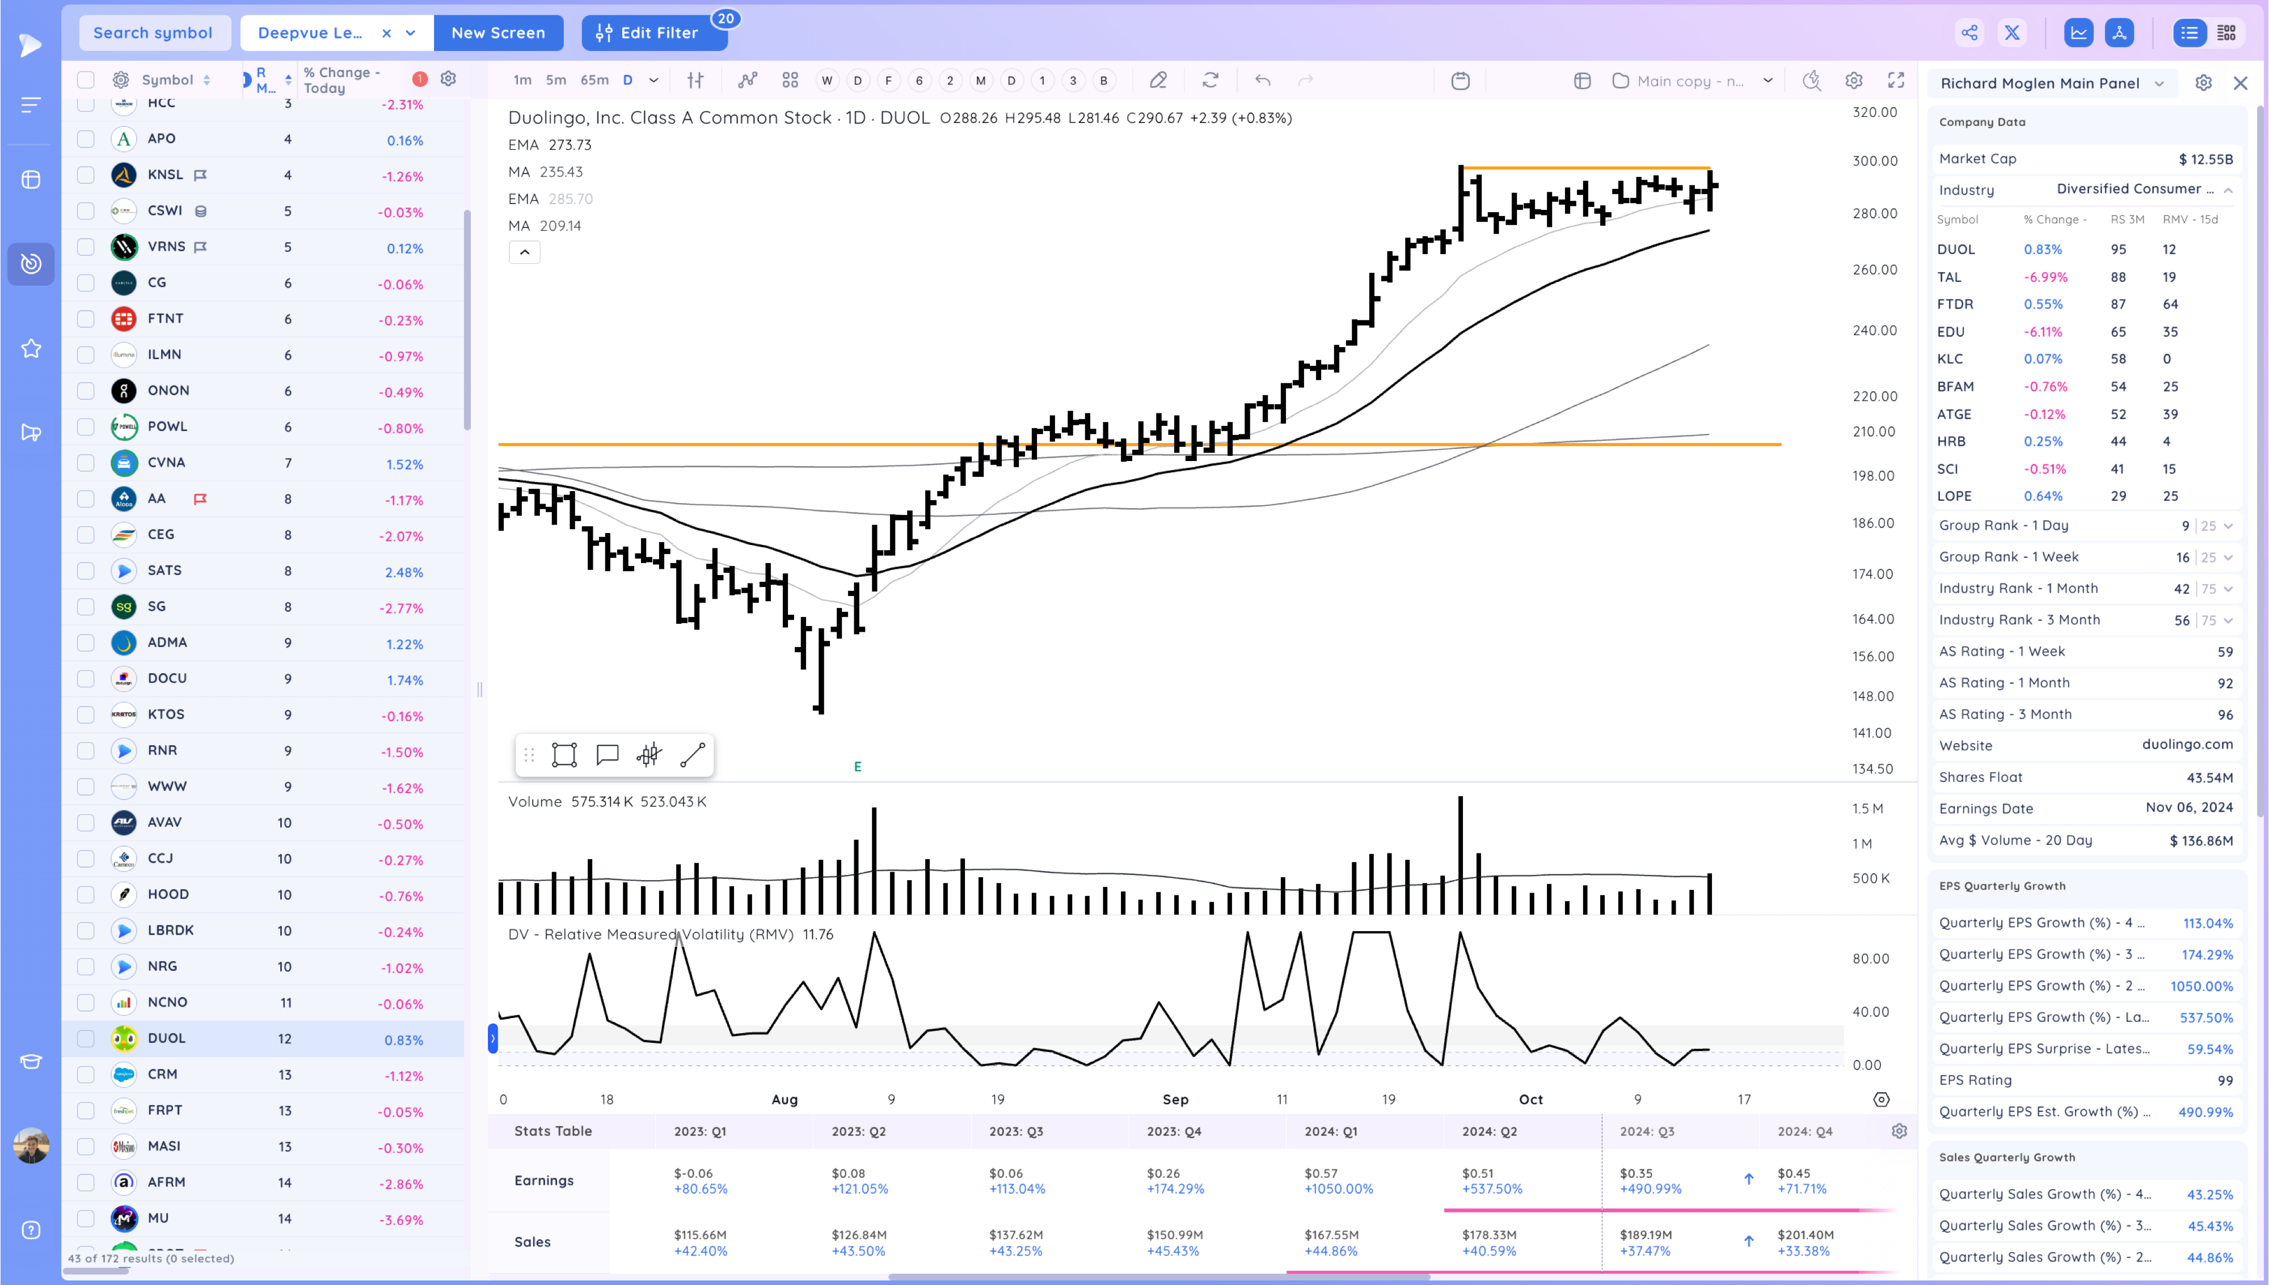Image resolution: width=2269 pixels, height=1285 pixels.
Task: Open the comment annotation tool
Action: coord(607,755)
